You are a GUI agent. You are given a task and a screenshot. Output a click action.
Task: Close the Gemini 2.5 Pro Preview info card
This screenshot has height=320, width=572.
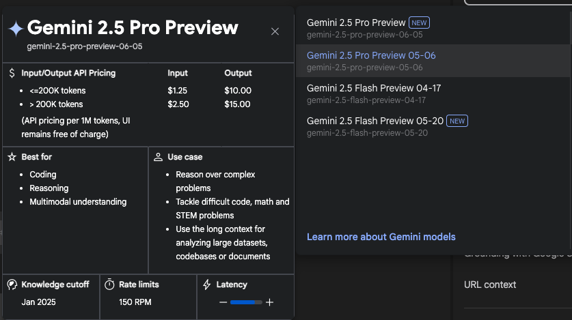point(275,31)
